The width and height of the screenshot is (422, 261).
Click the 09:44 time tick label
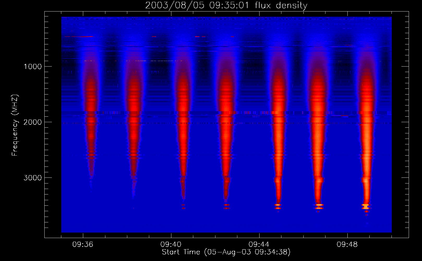point(259,245)
